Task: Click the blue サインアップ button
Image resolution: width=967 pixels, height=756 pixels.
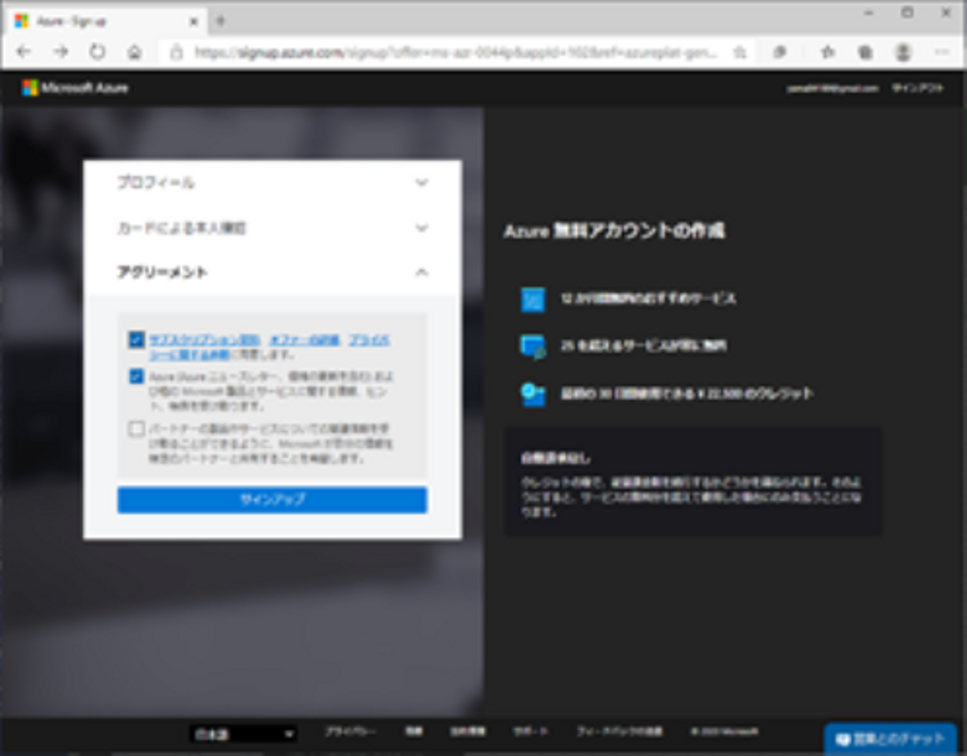Action: (x=272, y=500)
